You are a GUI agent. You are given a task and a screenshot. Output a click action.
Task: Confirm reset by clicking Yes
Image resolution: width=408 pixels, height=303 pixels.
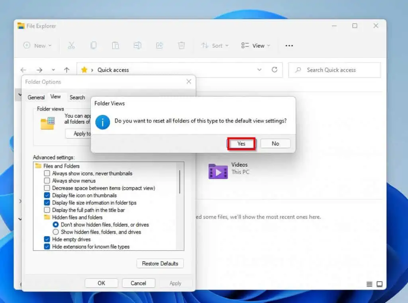pyautogui.click(x=241, y=144)
